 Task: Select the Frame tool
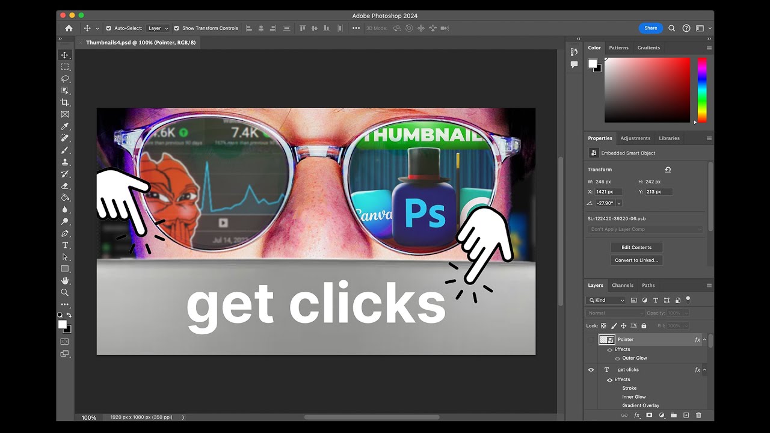pos(65,114)
